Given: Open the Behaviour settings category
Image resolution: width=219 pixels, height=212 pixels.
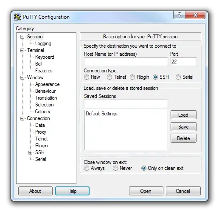Looking at the screenshot, I should pos(45,91).
